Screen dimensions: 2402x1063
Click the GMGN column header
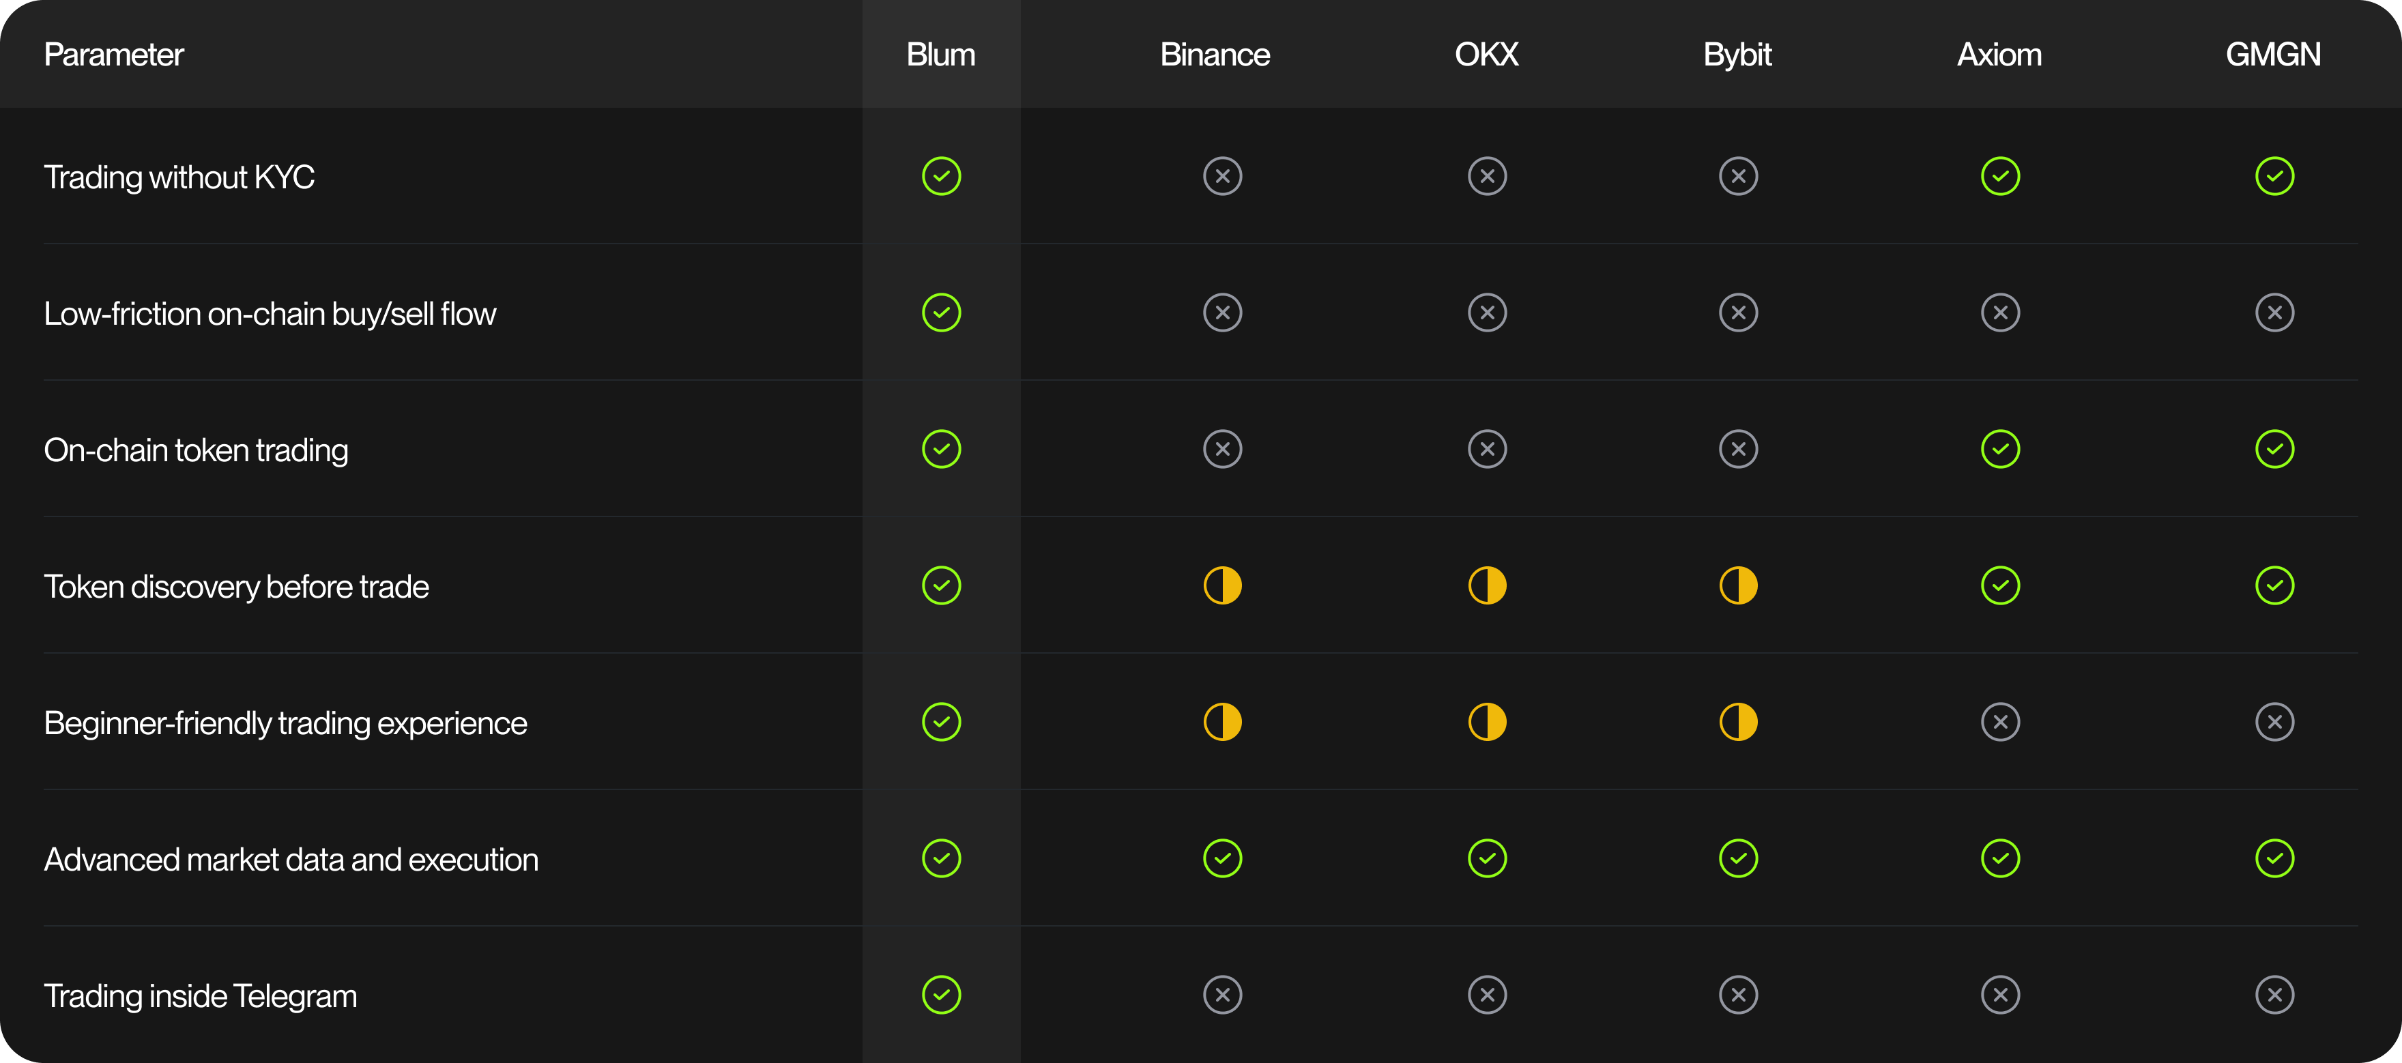tap(2273, 54)
